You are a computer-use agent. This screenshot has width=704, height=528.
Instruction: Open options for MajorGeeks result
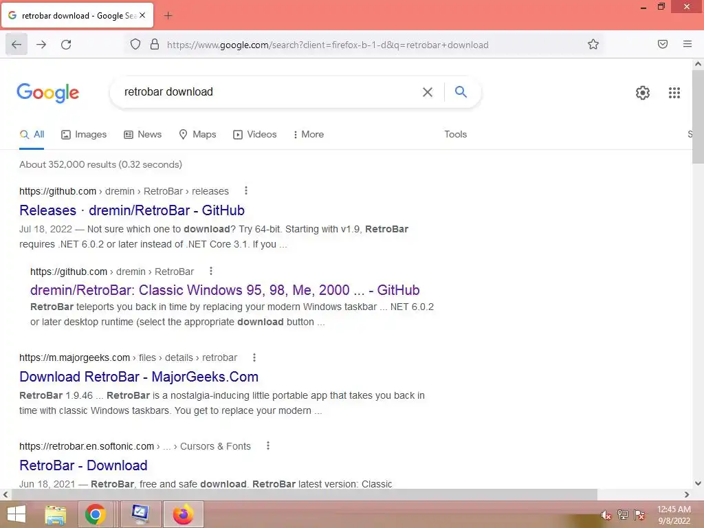tap(254, 357)
